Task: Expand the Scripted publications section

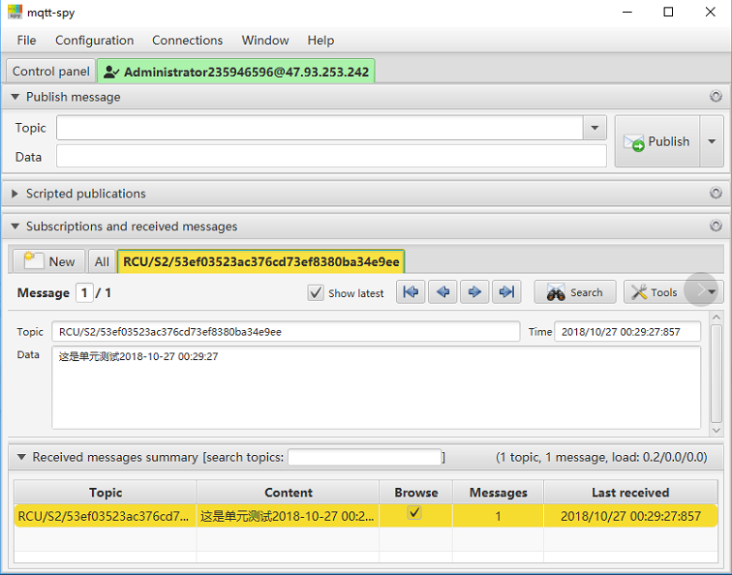Action: (x=15, y=194)
